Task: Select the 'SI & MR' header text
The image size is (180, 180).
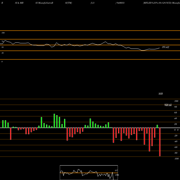Action: click(x=19, y=3)
